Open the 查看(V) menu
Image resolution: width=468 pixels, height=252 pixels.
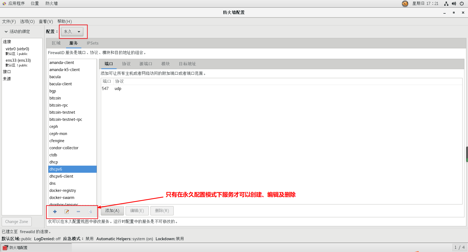click(46, 21)
